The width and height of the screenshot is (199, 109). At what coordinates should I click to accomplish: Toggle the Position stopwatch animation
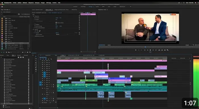pyautogui.click(x=35, y=18)
